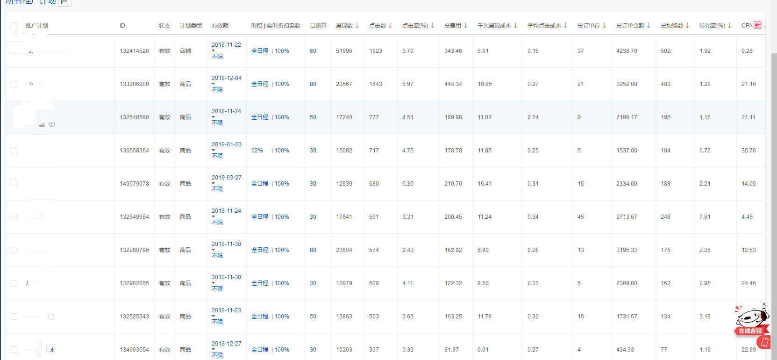The width and height of the screenshot is (777, 360).
Task: Click the chart icon beside 所有推广计划
Action: coord(65,2)
